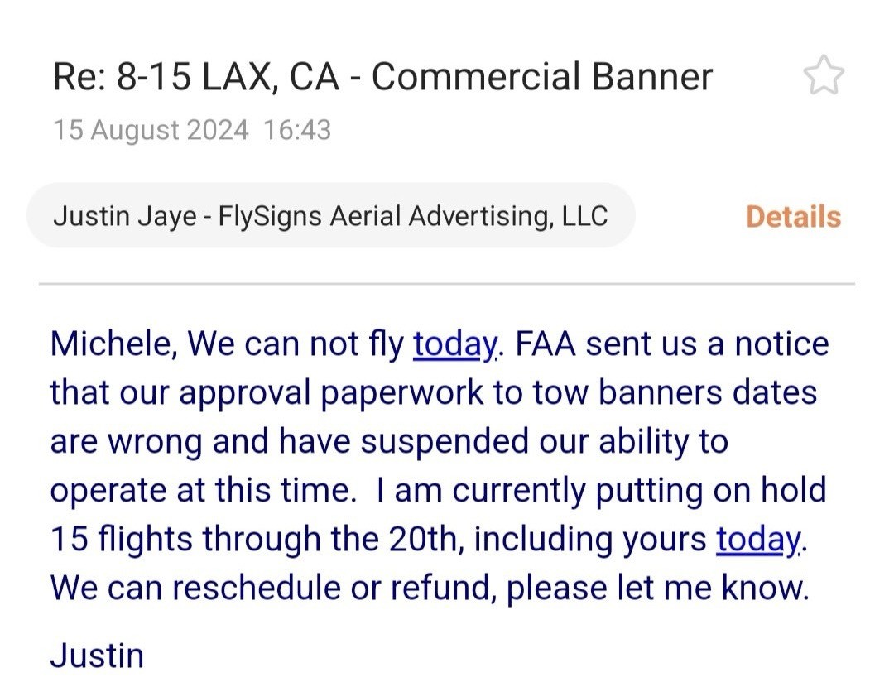This screenshot has width=894, height=687.
Task: Tap the Justin Jaye sender chip
Action: click(330, 215)
